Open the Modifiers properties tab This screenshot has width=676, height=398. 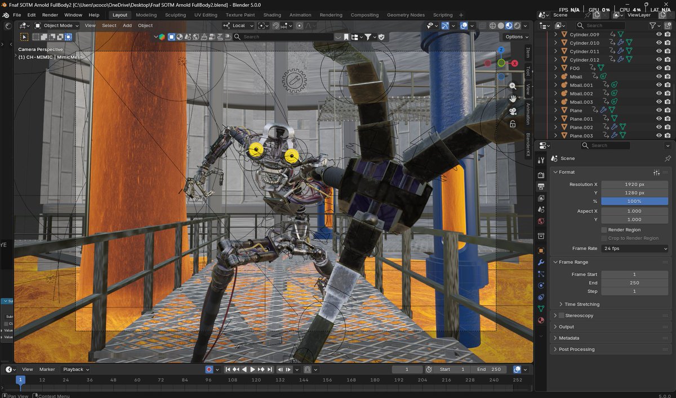click(541, 263)
